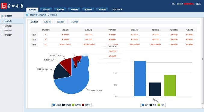Click the red link after admin
Screen dimensions: 204x112
[x=189, y=4]
